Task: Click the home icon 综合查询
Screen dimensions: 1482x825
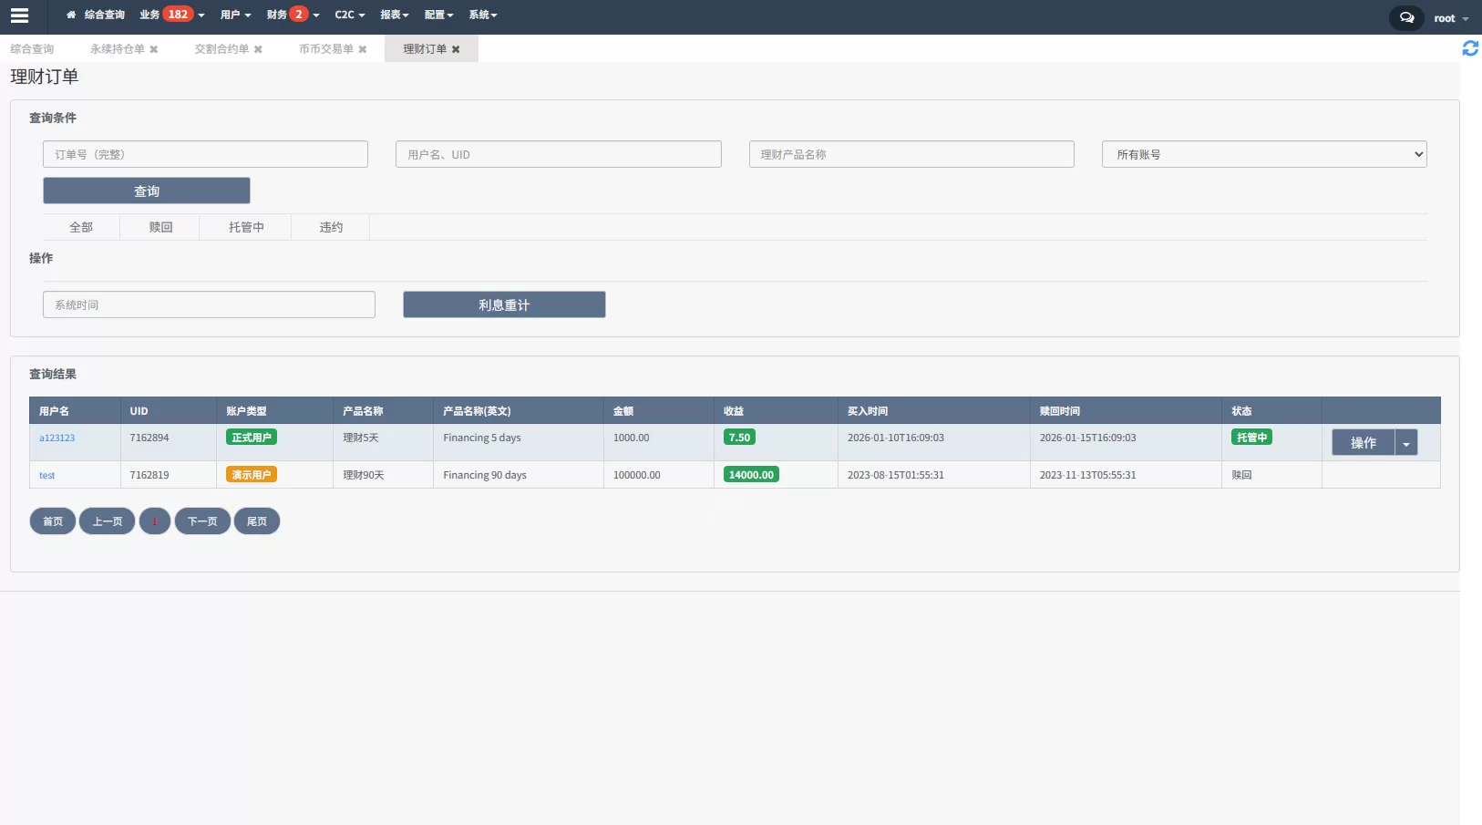Action: tap(95, 15)
